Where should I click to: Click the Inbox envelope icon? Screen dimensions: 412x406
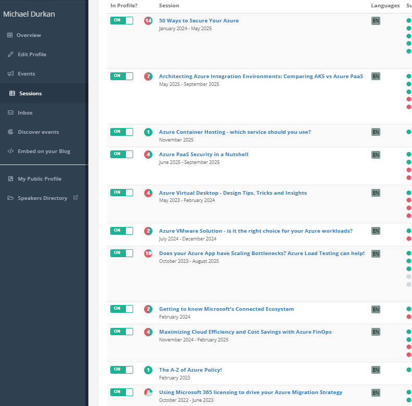click(10, 112)
